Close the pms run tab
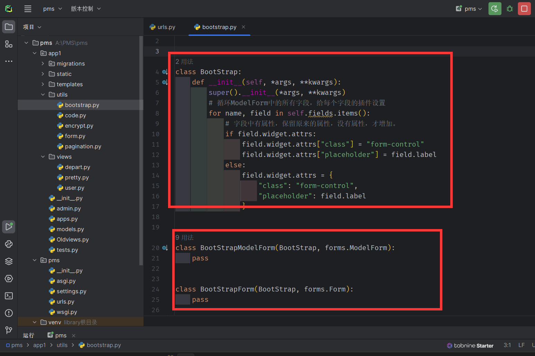 (73, 335)
